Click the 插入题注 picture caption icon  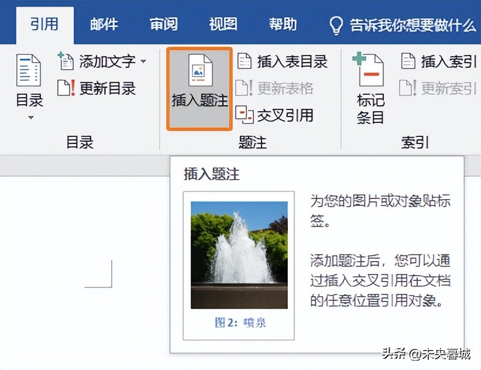[200, 70]
